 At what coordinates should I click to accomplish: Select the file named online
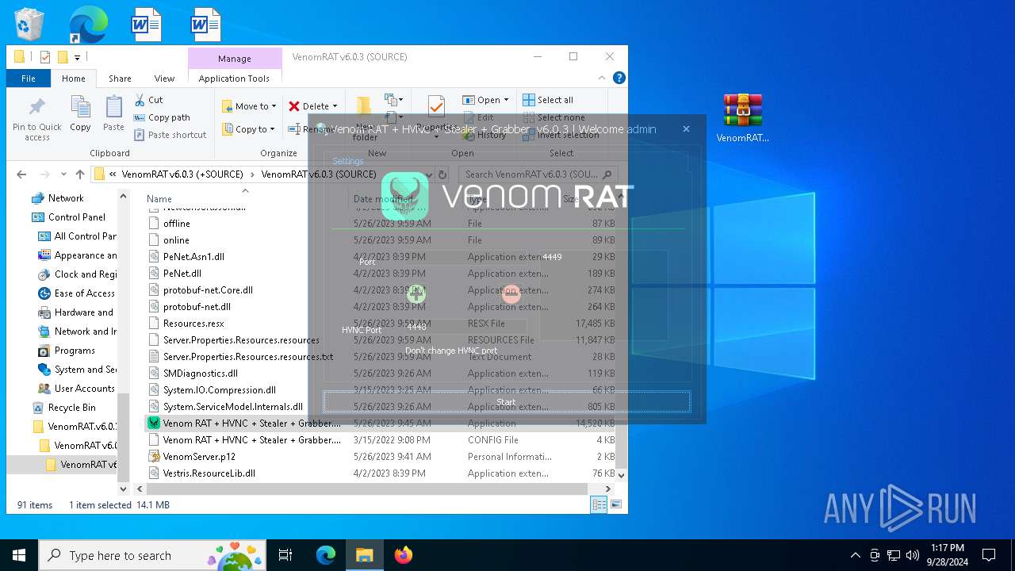click(176, 240)
